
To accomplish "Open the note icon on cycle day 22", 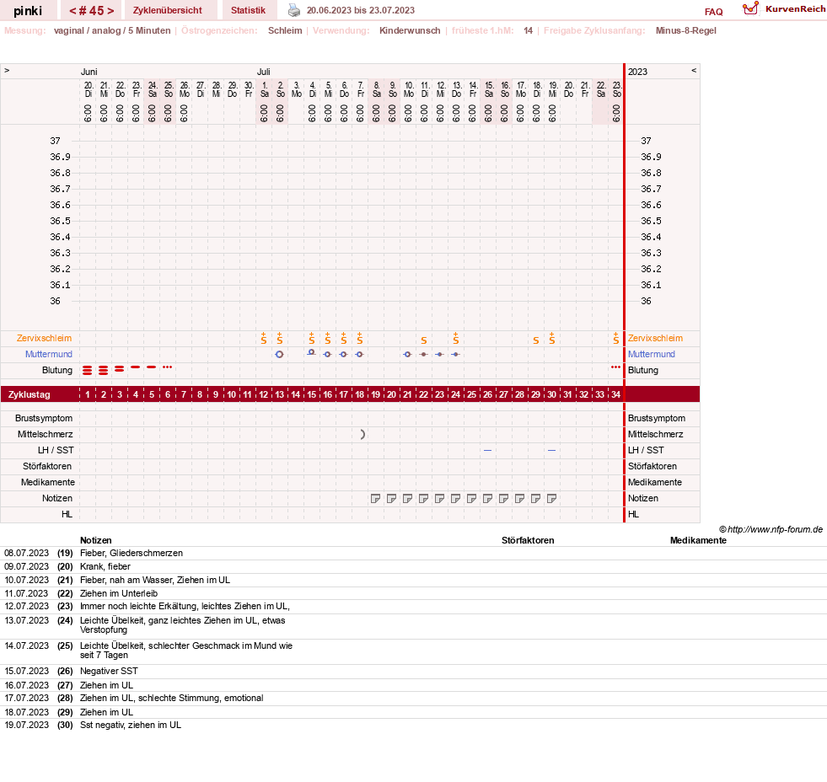I will [x=423, y=498].
